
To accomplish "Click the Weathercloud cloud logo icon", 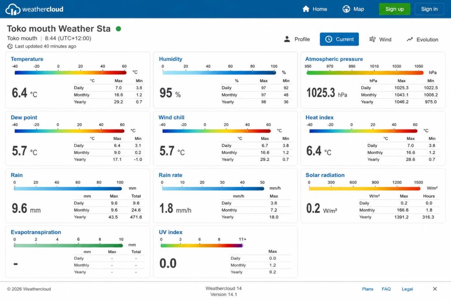I will coord(13,9).
